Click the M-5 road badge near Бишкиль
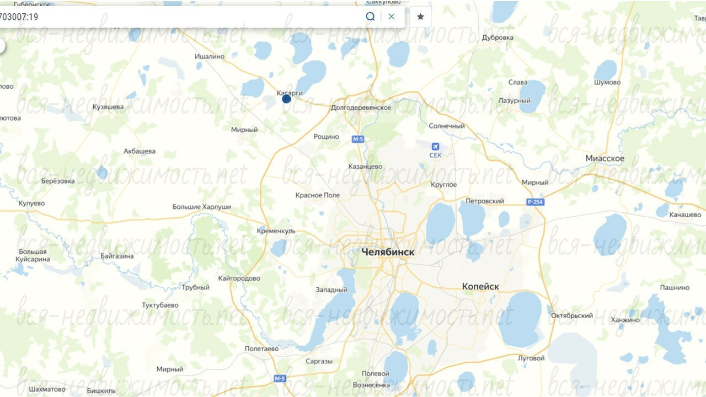 coord(280,379)
